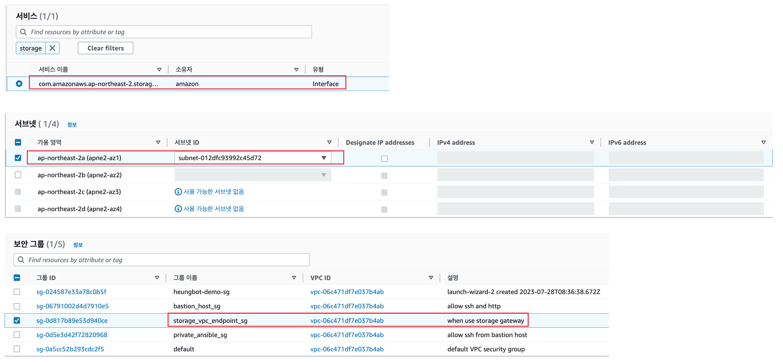This screenshot has width=783, height=363.
Task: Open the 서비스 이름 column filter dropdown
Action: click(159, 69)
